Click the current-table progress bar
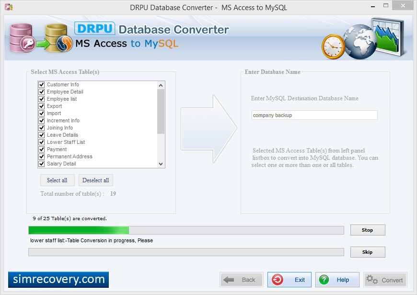 coord(186,252)
